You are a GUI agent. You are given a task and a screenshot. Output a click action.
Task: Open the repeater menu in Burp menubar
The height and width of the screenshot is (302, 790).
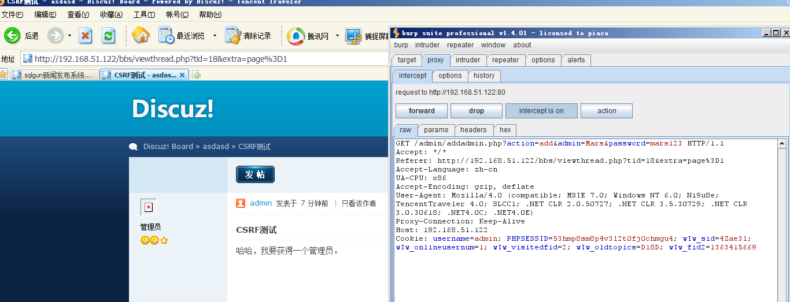point(460,45)
